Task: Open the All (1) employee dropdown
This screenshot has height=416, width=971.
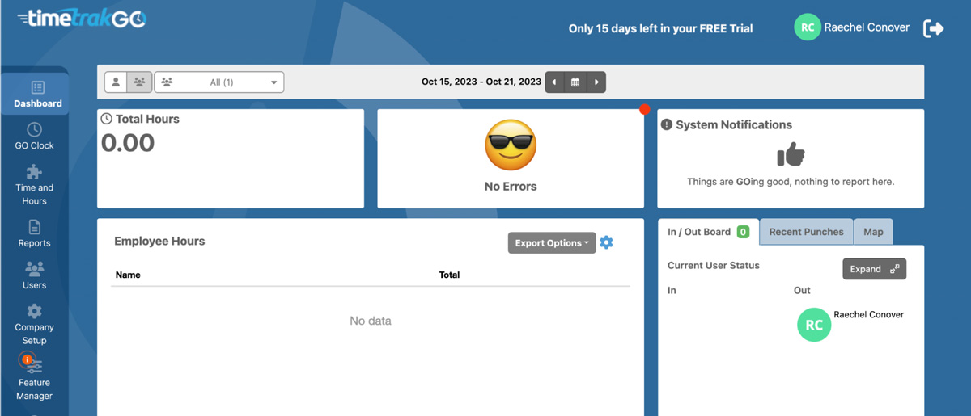Action: [219, 82]
